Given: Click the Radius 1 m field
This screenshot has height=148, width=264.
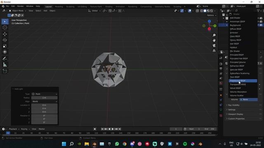Looking at the screenshot, I should point(45,98).
